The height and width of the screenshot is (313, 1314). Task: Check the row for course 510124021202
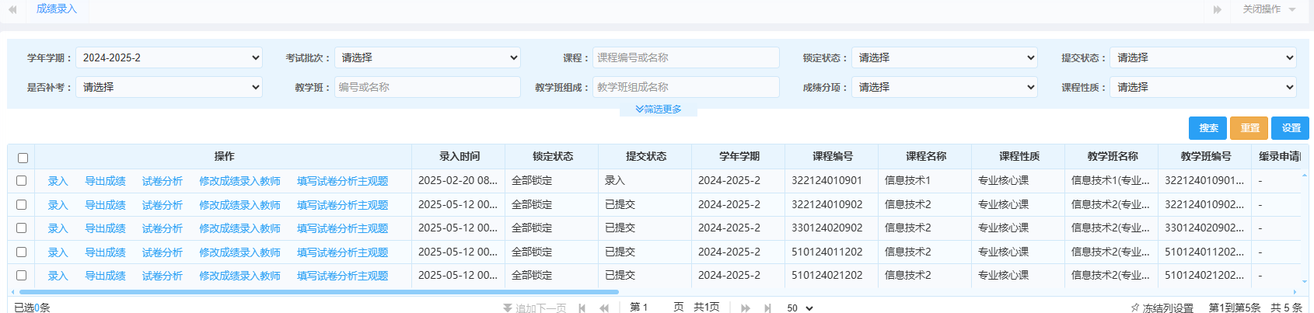pyautogui.click(x=22, y=276)
